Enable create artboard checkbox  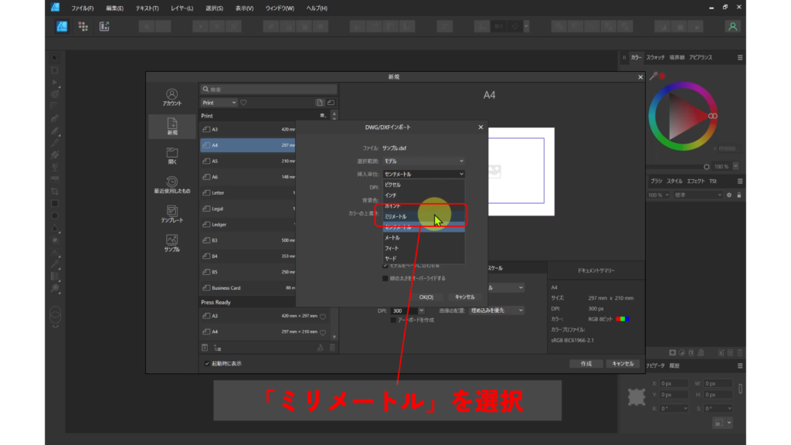click(393, 320)
